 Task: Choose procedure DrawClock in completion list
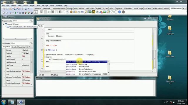tap(86, 67)
